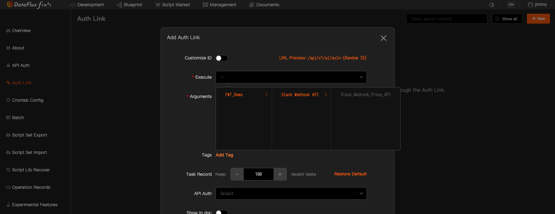Click the Operation Records keyboard icon
This screenshot has width=555, height=214.
[x=8, y=187]
